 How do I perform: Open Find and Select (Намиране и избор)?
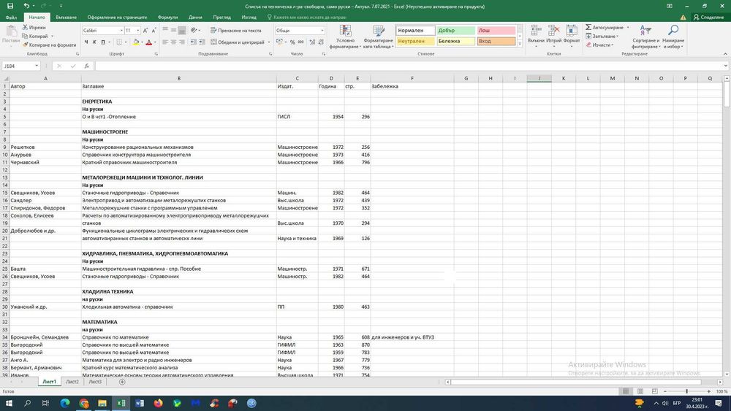pos(673,37)
